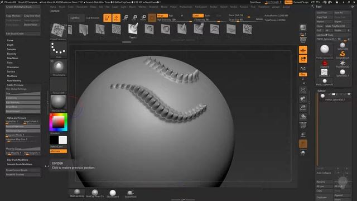This screenshot has width=357, height=201.
Task: Select the Move transform icon
Action: [125, 18]
